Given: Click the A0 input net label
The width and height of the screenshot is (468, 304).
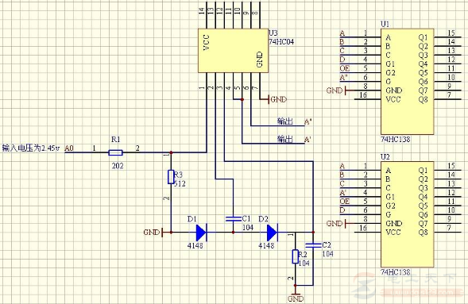Looking at the screenshot, I should point(69,148).
